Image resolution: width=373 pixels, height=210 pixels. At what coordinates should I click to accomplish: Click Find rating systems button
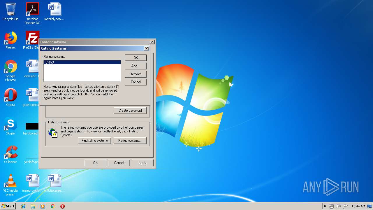(94, 141)
